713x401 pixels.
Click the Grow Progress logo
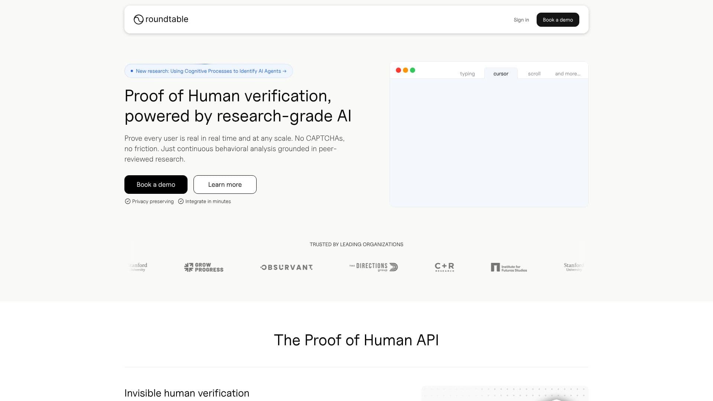click(x=204, y=267)
